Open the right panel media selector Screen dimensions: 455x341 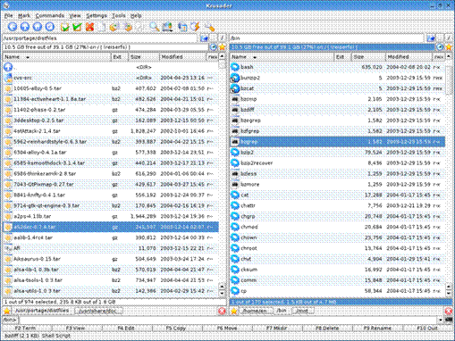click(x=440, y=47)
